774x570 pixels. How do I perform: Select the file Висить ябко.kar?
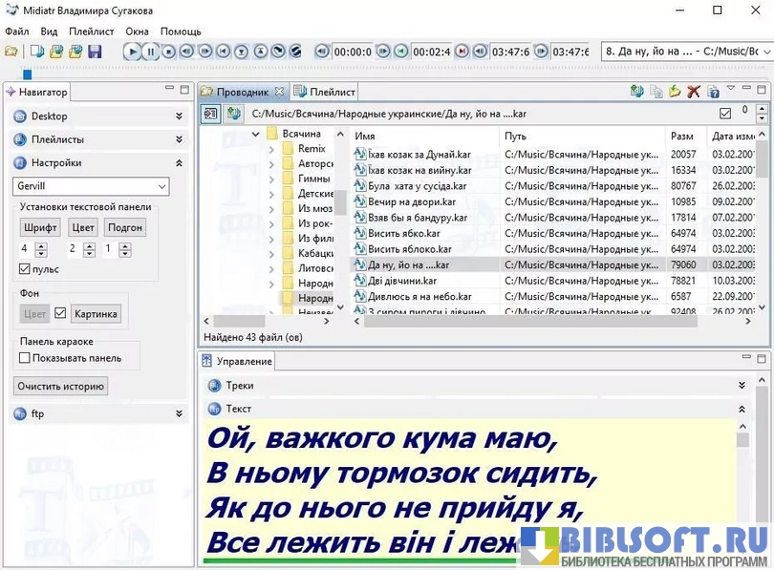[403, 233]
